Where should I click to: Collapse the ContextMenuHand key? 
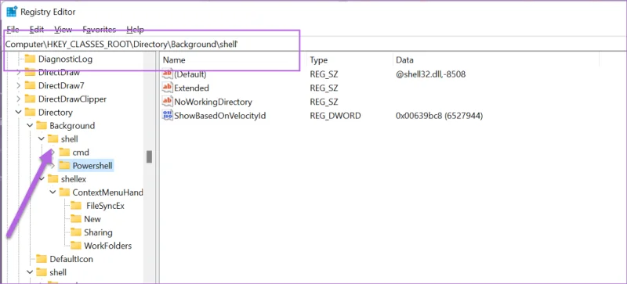[x=53, y=192]
